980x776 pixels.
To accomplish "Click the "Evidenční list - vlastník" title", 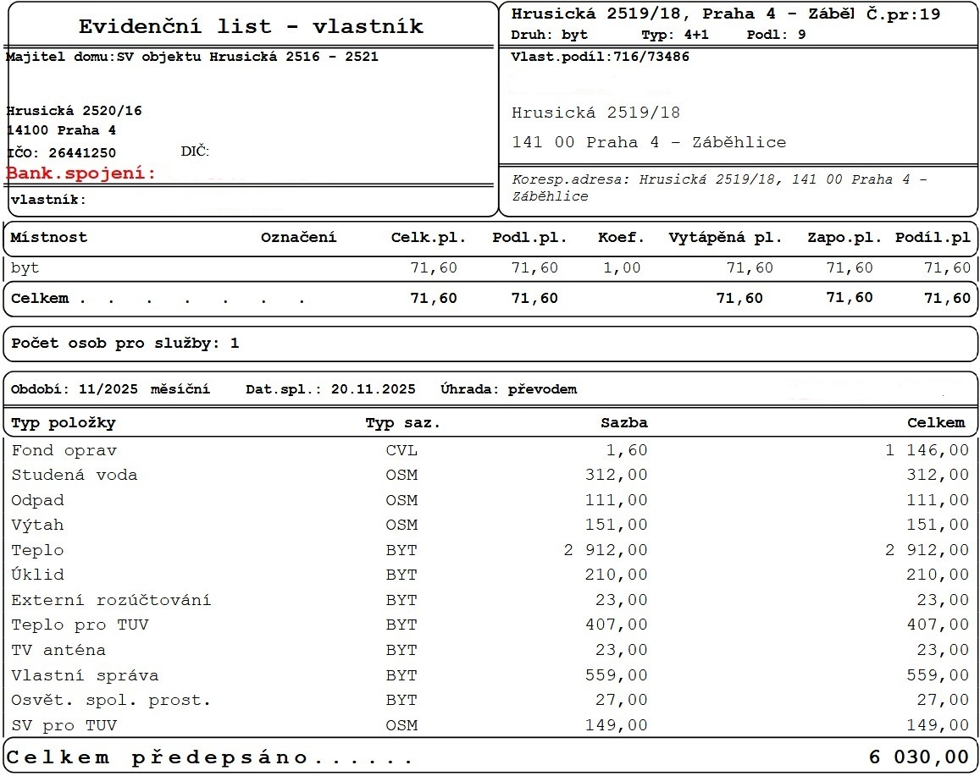I will pyautogui.click(x=251, y=26).
